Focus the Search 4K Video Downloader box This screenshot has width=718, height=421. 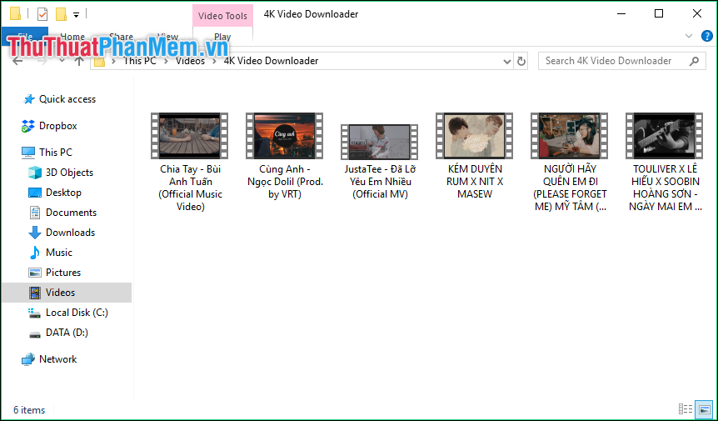click(622, 61)
